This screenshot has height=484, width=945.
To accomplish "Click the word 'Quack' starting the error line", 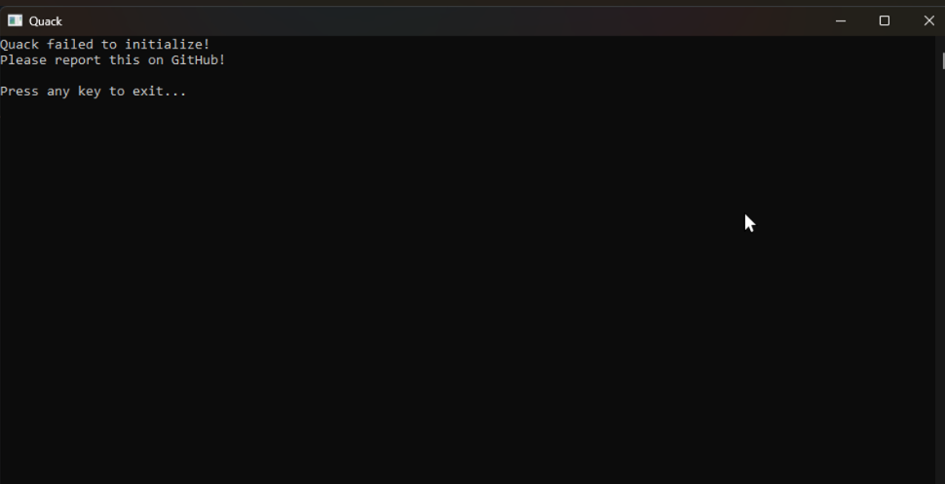I will (19, 44).
